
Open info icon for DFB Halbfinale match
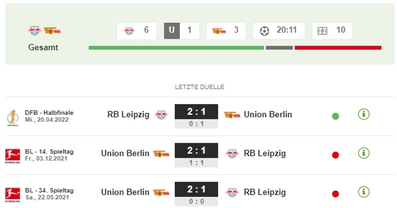(x=364, y=114)
